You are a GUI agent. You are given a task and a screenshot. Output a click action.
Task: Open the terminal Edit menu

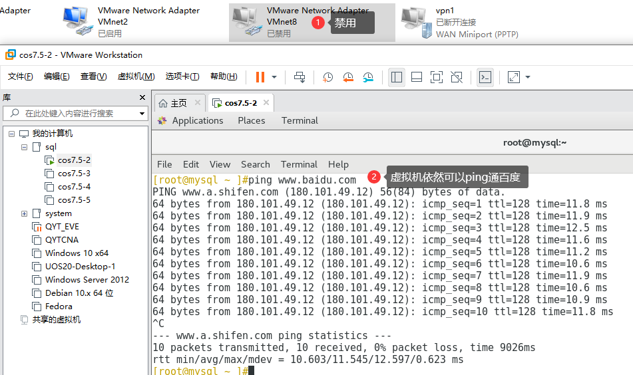pos(190,164)
